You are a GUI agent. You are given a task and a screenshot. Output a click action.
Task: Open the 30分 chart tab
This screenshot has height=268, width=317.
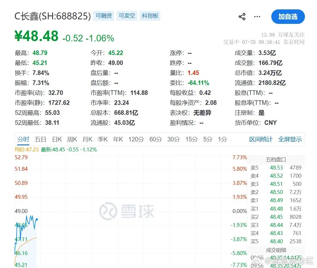pos(174,139)
